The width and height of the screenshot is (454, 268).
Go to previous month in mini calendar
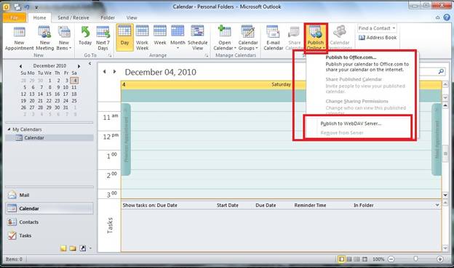[x=20, y=66]
